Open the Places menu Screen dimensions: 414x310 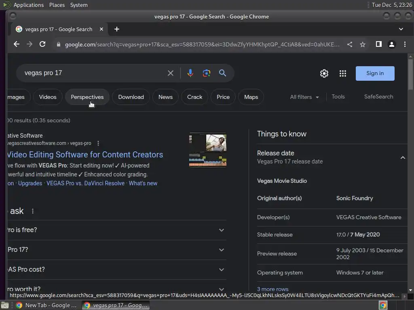(57, 5)
